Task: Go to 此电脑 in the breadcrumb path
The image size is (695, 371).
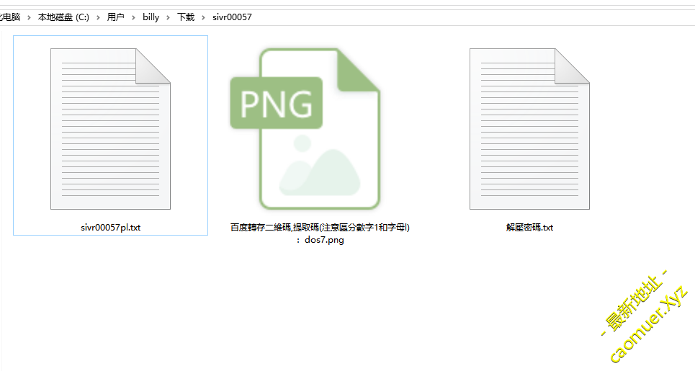Action: tap(10, 17)
